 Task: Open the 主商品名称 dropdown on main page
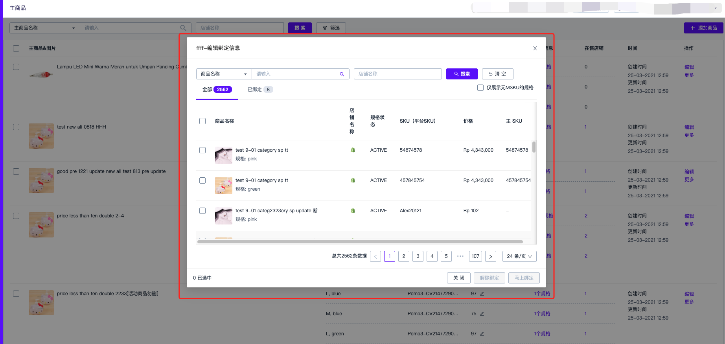(x=44, y=28)
